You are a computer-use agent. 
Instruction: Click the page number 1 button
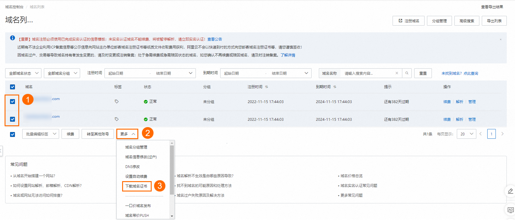[x=492, y=134]
